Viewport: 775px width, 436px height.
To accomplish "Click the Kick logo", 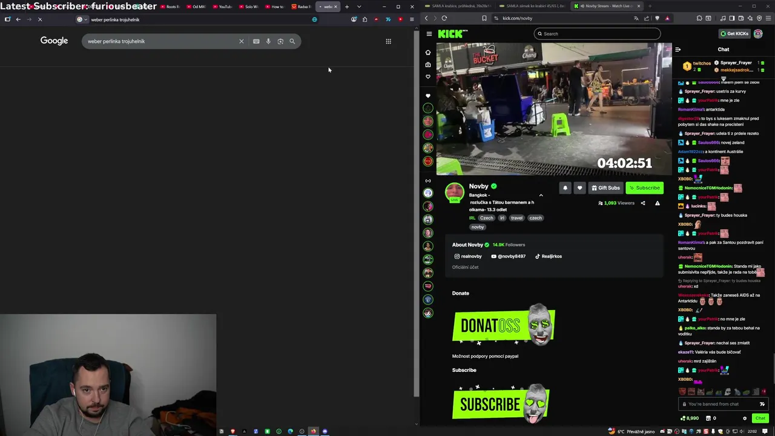I will tap(452, 34).
